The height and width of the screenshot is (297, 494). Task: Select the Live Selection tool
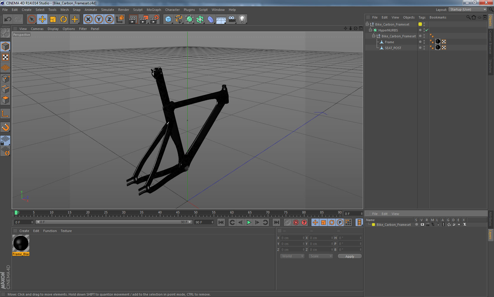(31, 19)
